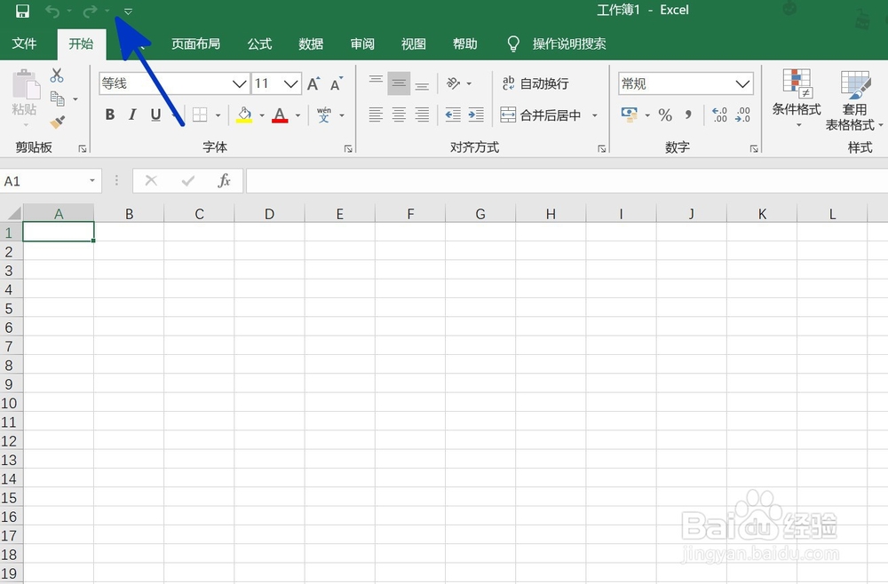Image resolution: width=888 pixels, height=584 pixels.
Task: Switch to the 审阅 tab
Action: 362,43
